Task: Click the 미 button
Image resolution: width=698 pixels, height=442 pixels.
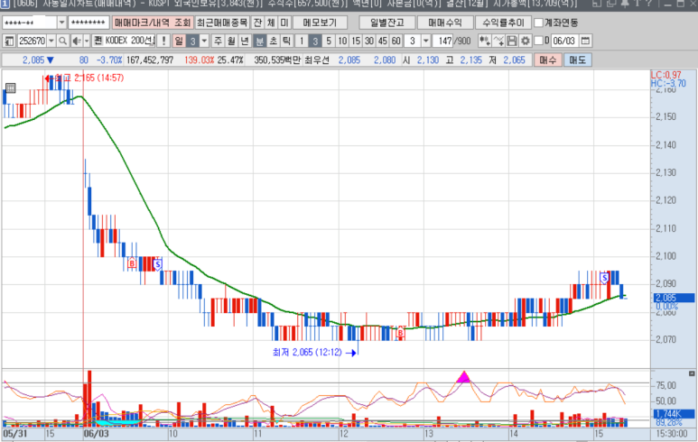Action: click(x=284, y=23)
